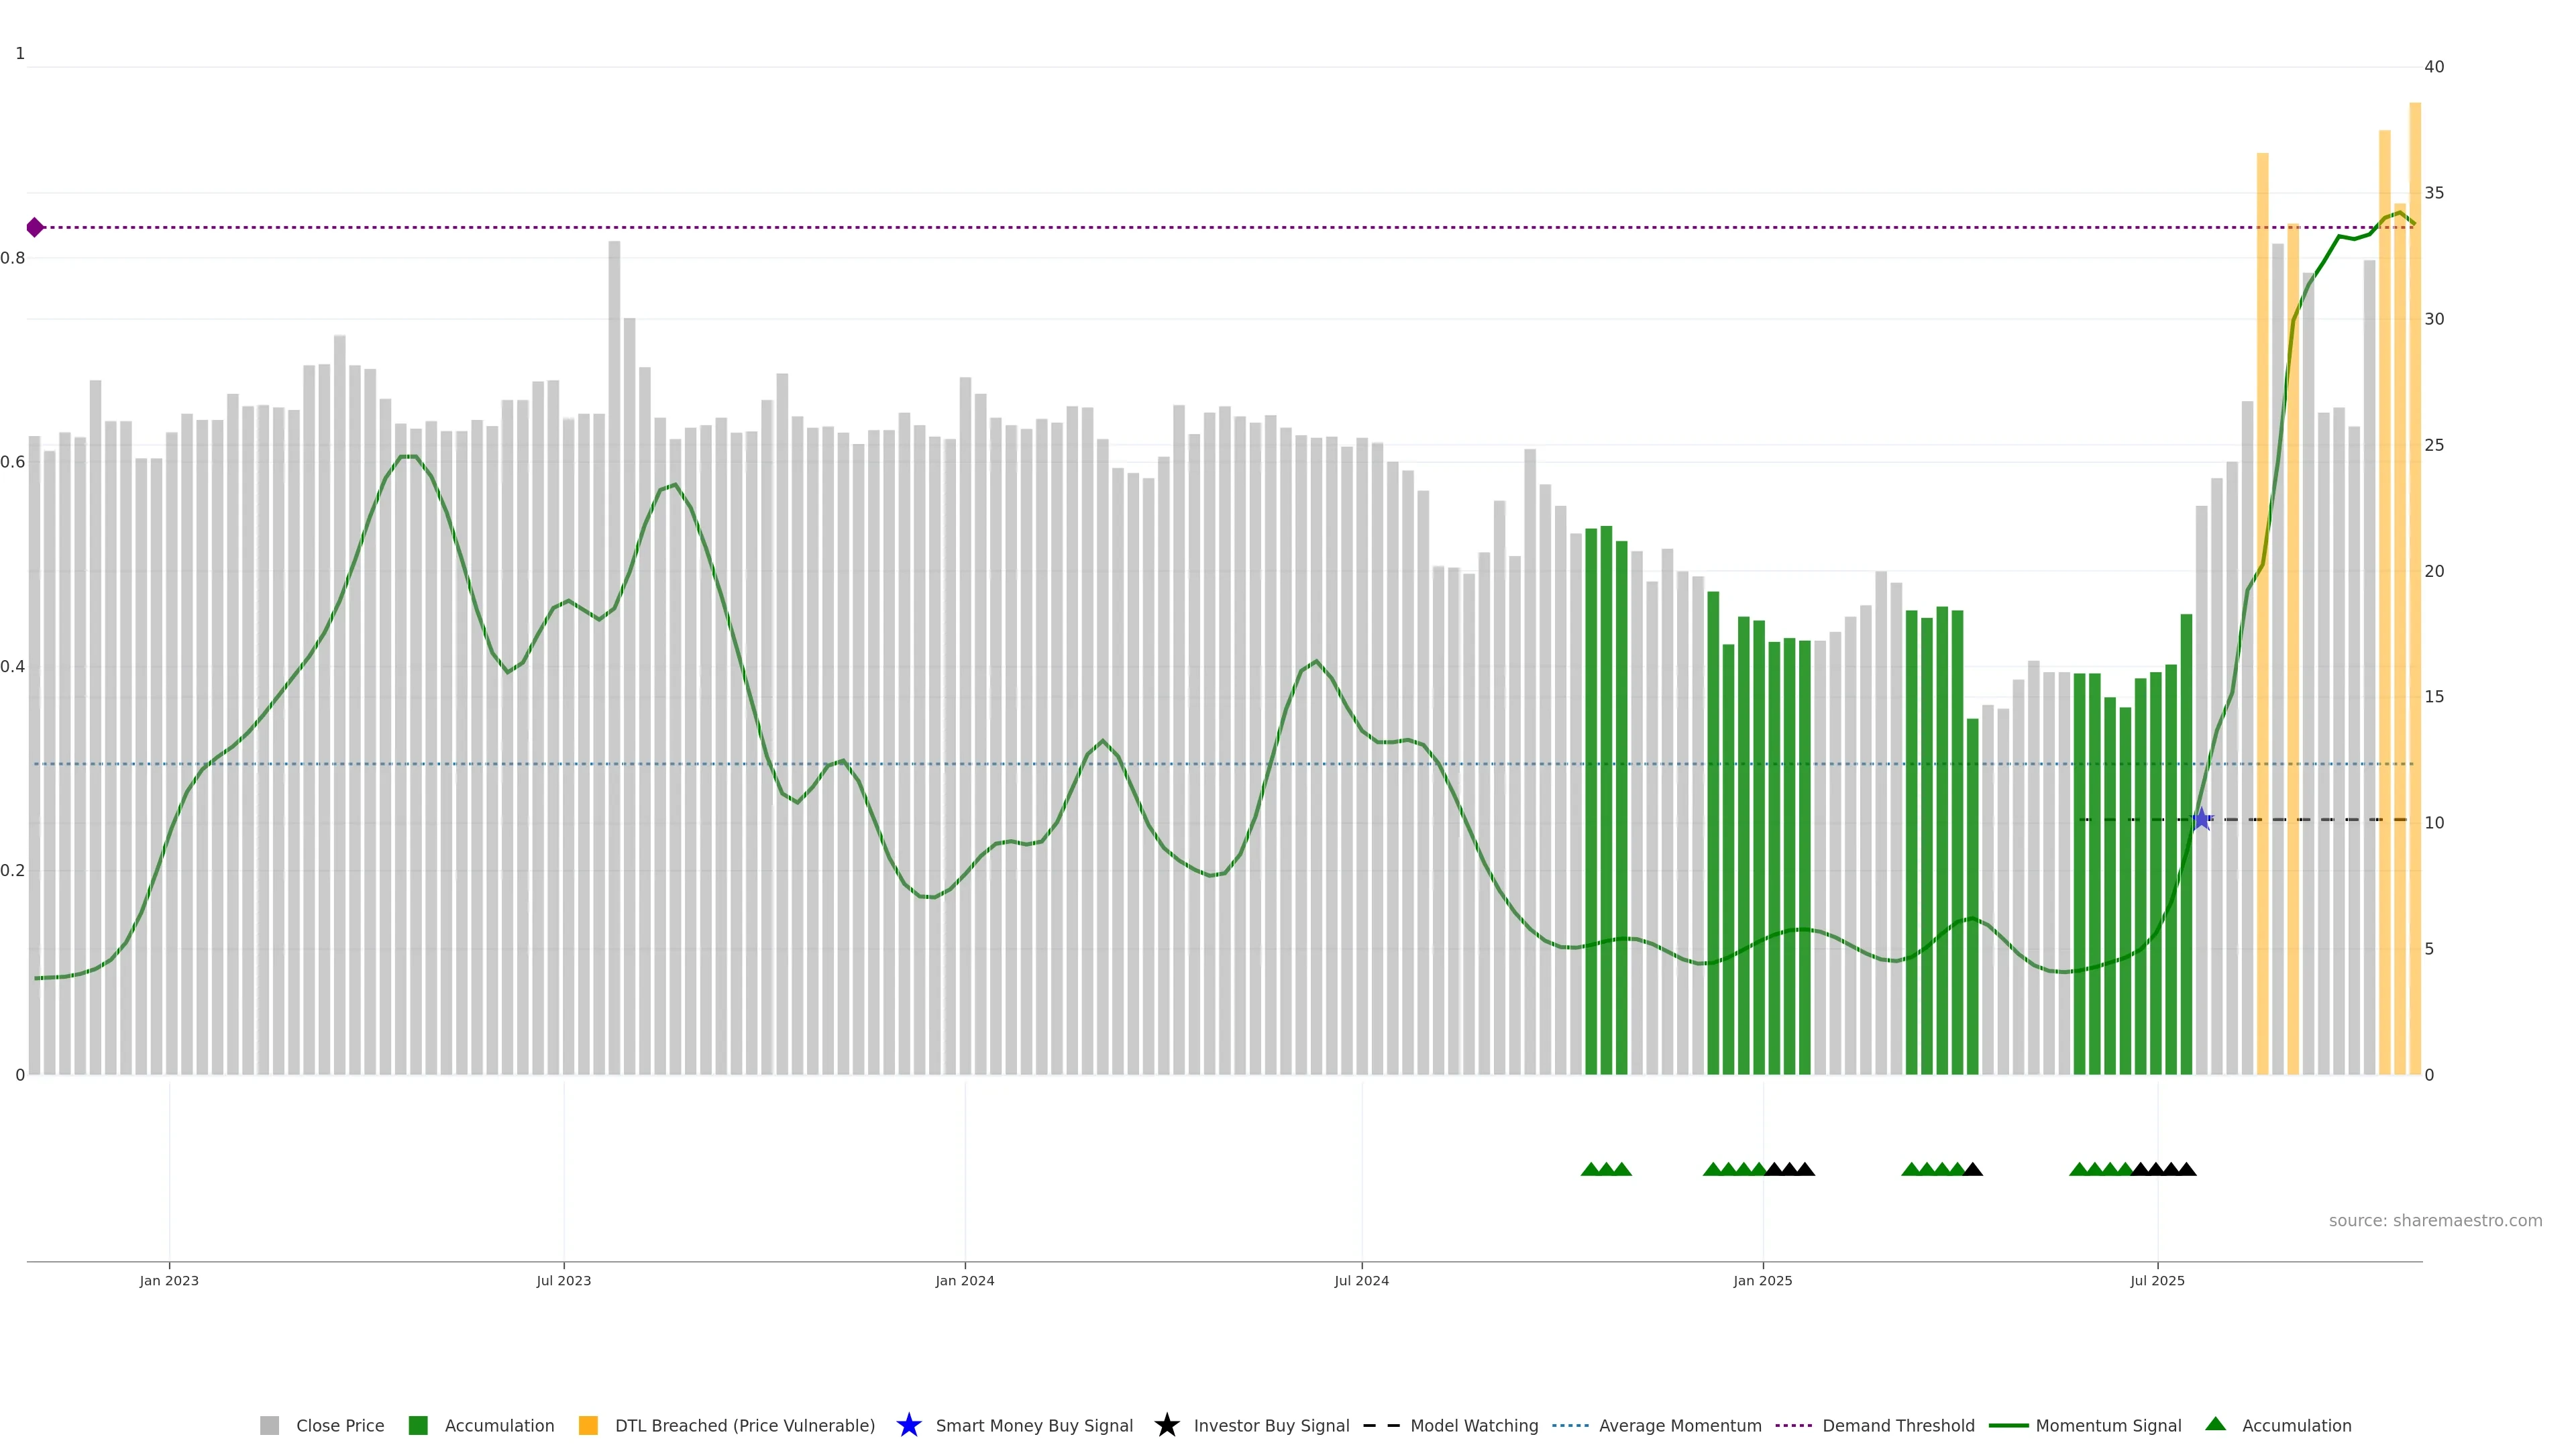
Task: Toggle DTL Breached (Price Vulnerable) legend text
Action: (x=744, y=1425)
